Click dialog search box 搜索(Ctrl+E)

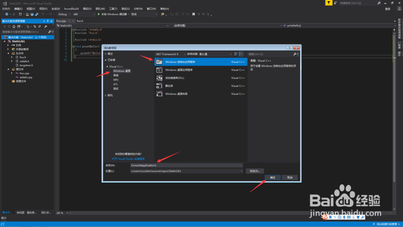coord(270,54)
